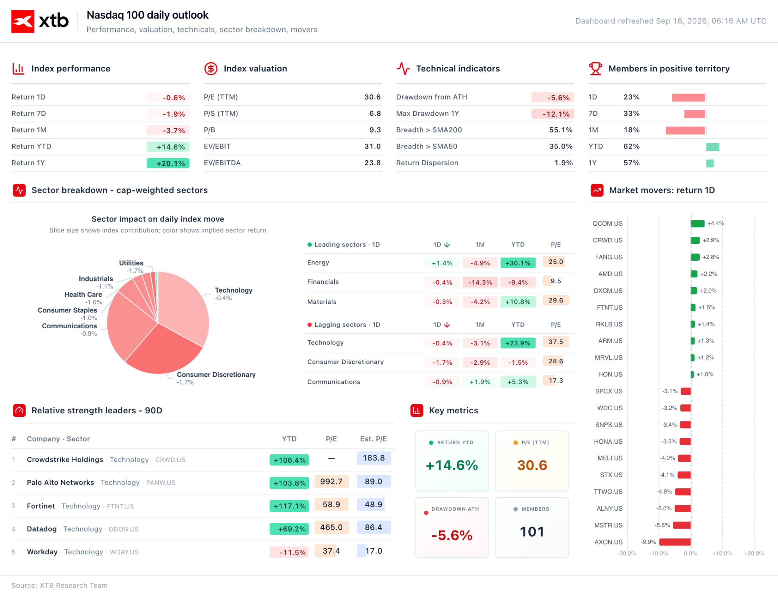Click the Return 1D value -0.6%

tap(168, 98)
